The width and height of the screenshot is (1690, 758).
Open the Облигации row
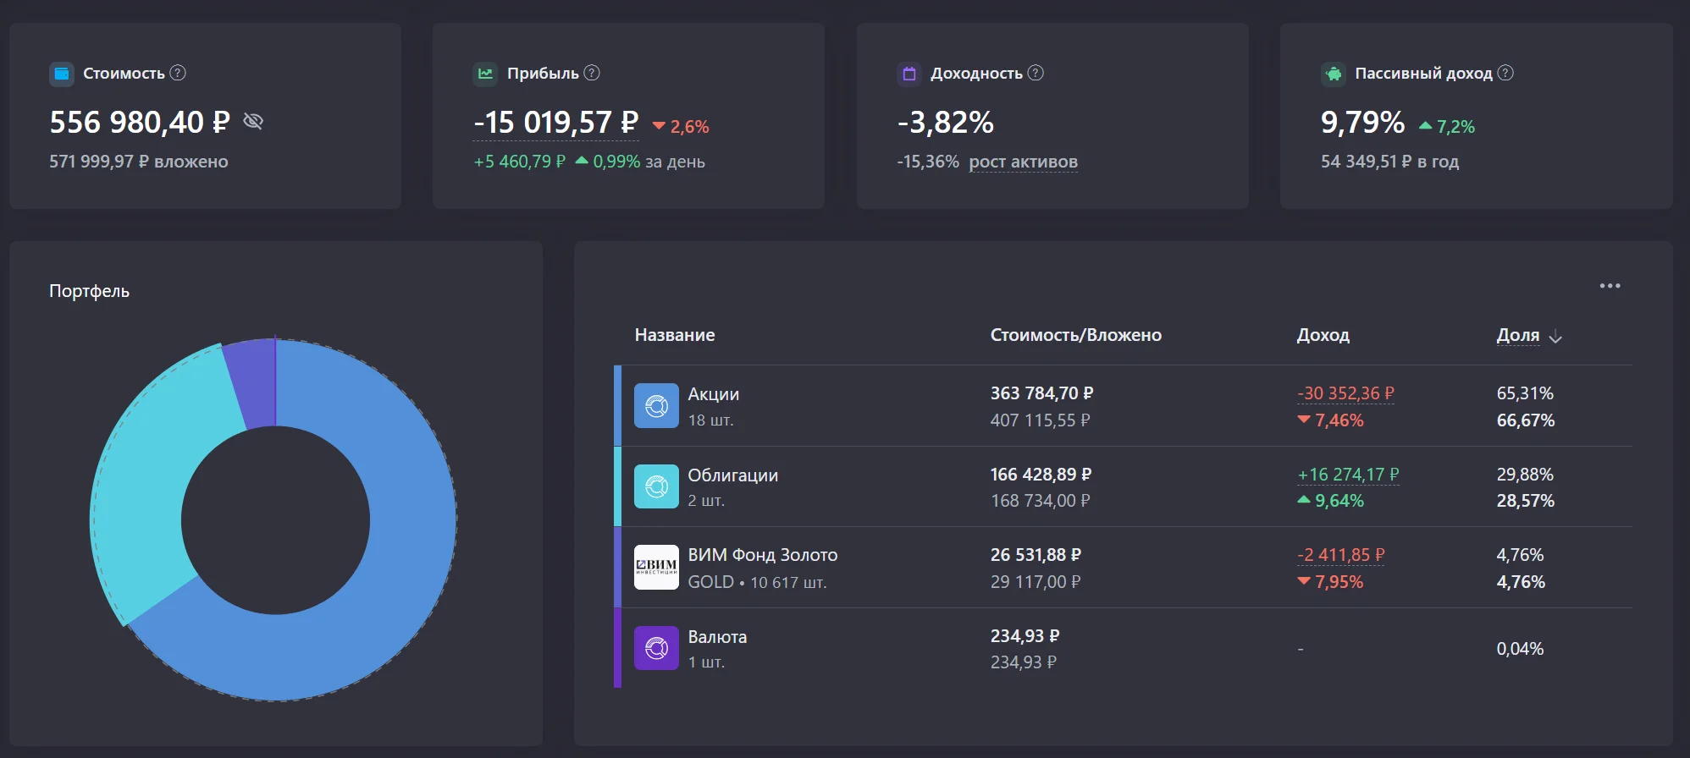pyautogui.click(x=1123, y=486)
